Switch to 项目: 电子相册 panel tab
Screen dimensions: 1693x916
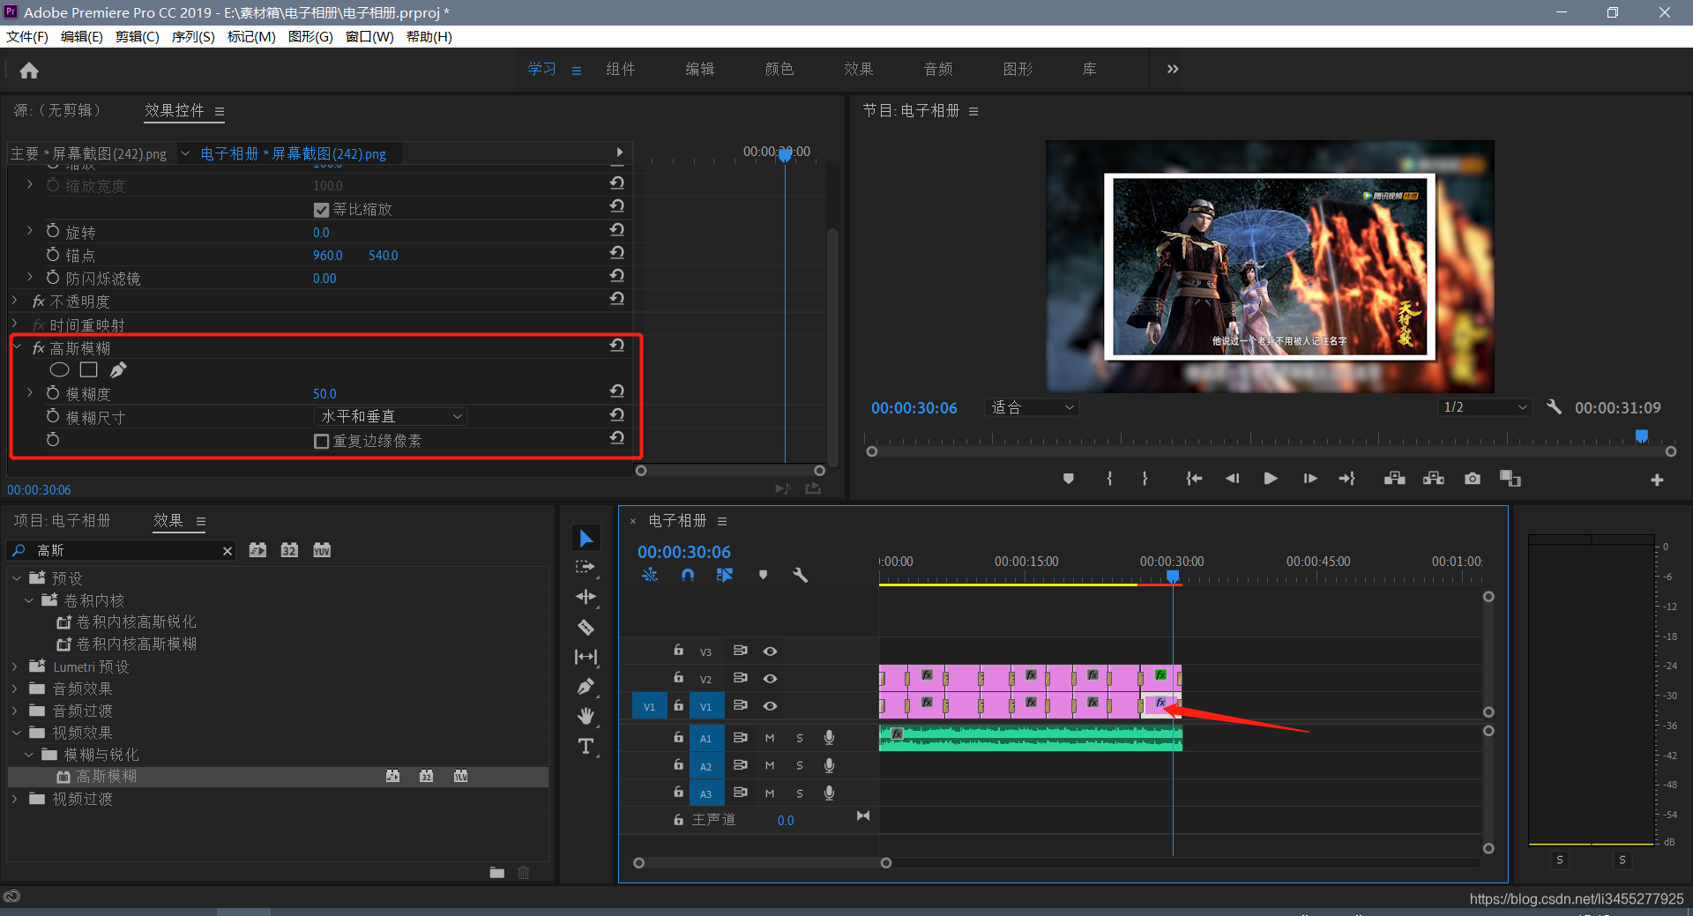coord(63,520)
